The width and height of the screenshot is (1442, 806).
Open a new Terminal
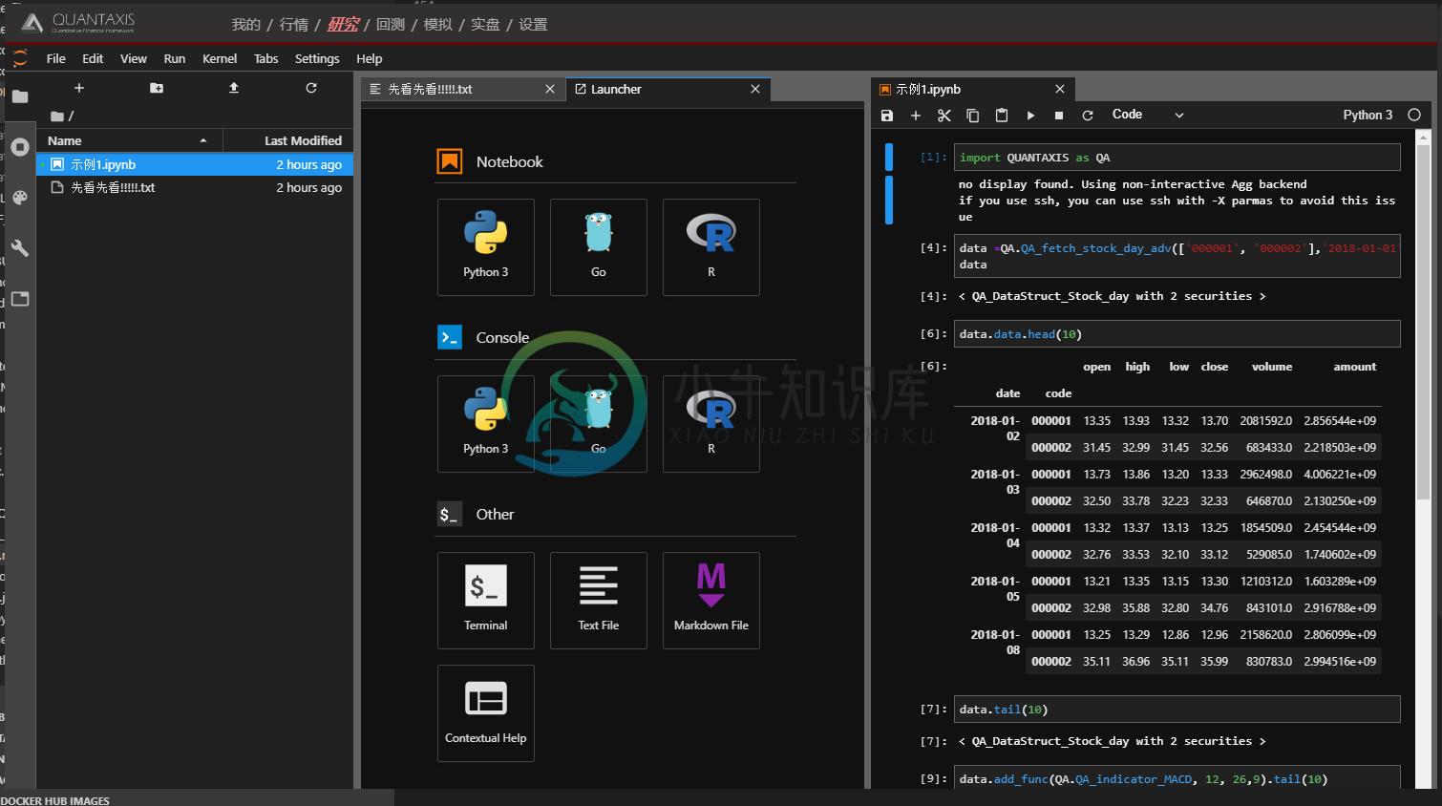coord(486,601)
